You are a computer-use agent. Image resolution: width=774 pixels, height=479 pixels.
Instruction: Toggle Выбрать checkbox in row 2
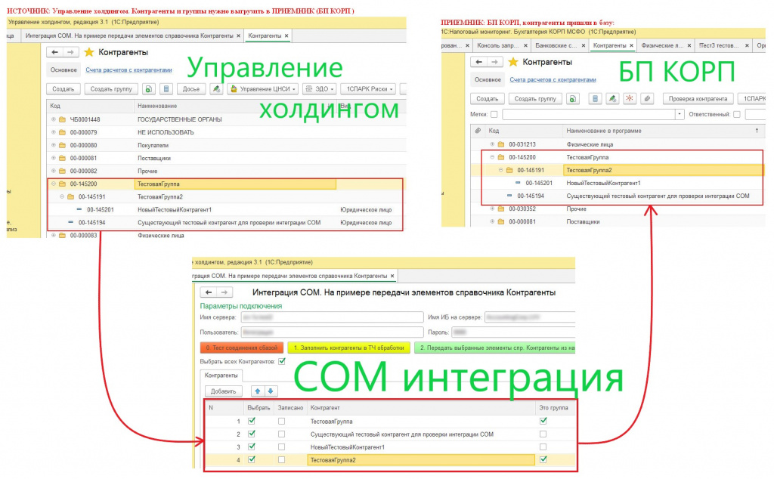252,434
